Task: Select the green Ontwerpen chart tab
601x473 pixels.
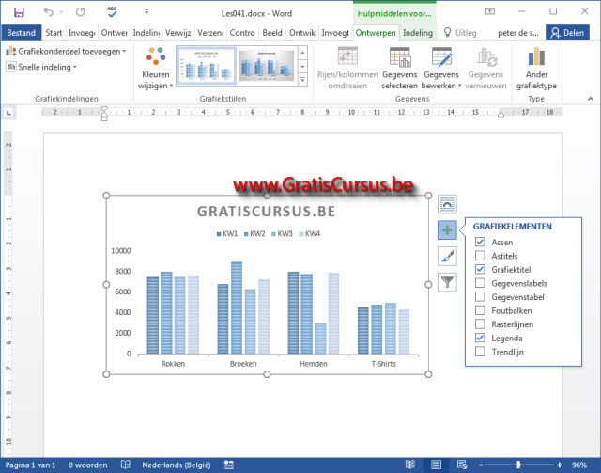Action: (x=376, y=33)
